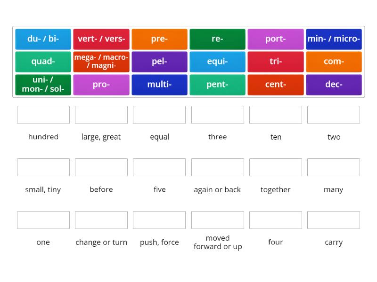Select the quad- prefix tile

tap(43, 62)
